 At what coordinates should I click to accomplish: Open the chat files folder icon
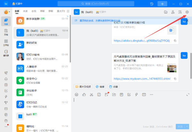coord(166,12)
